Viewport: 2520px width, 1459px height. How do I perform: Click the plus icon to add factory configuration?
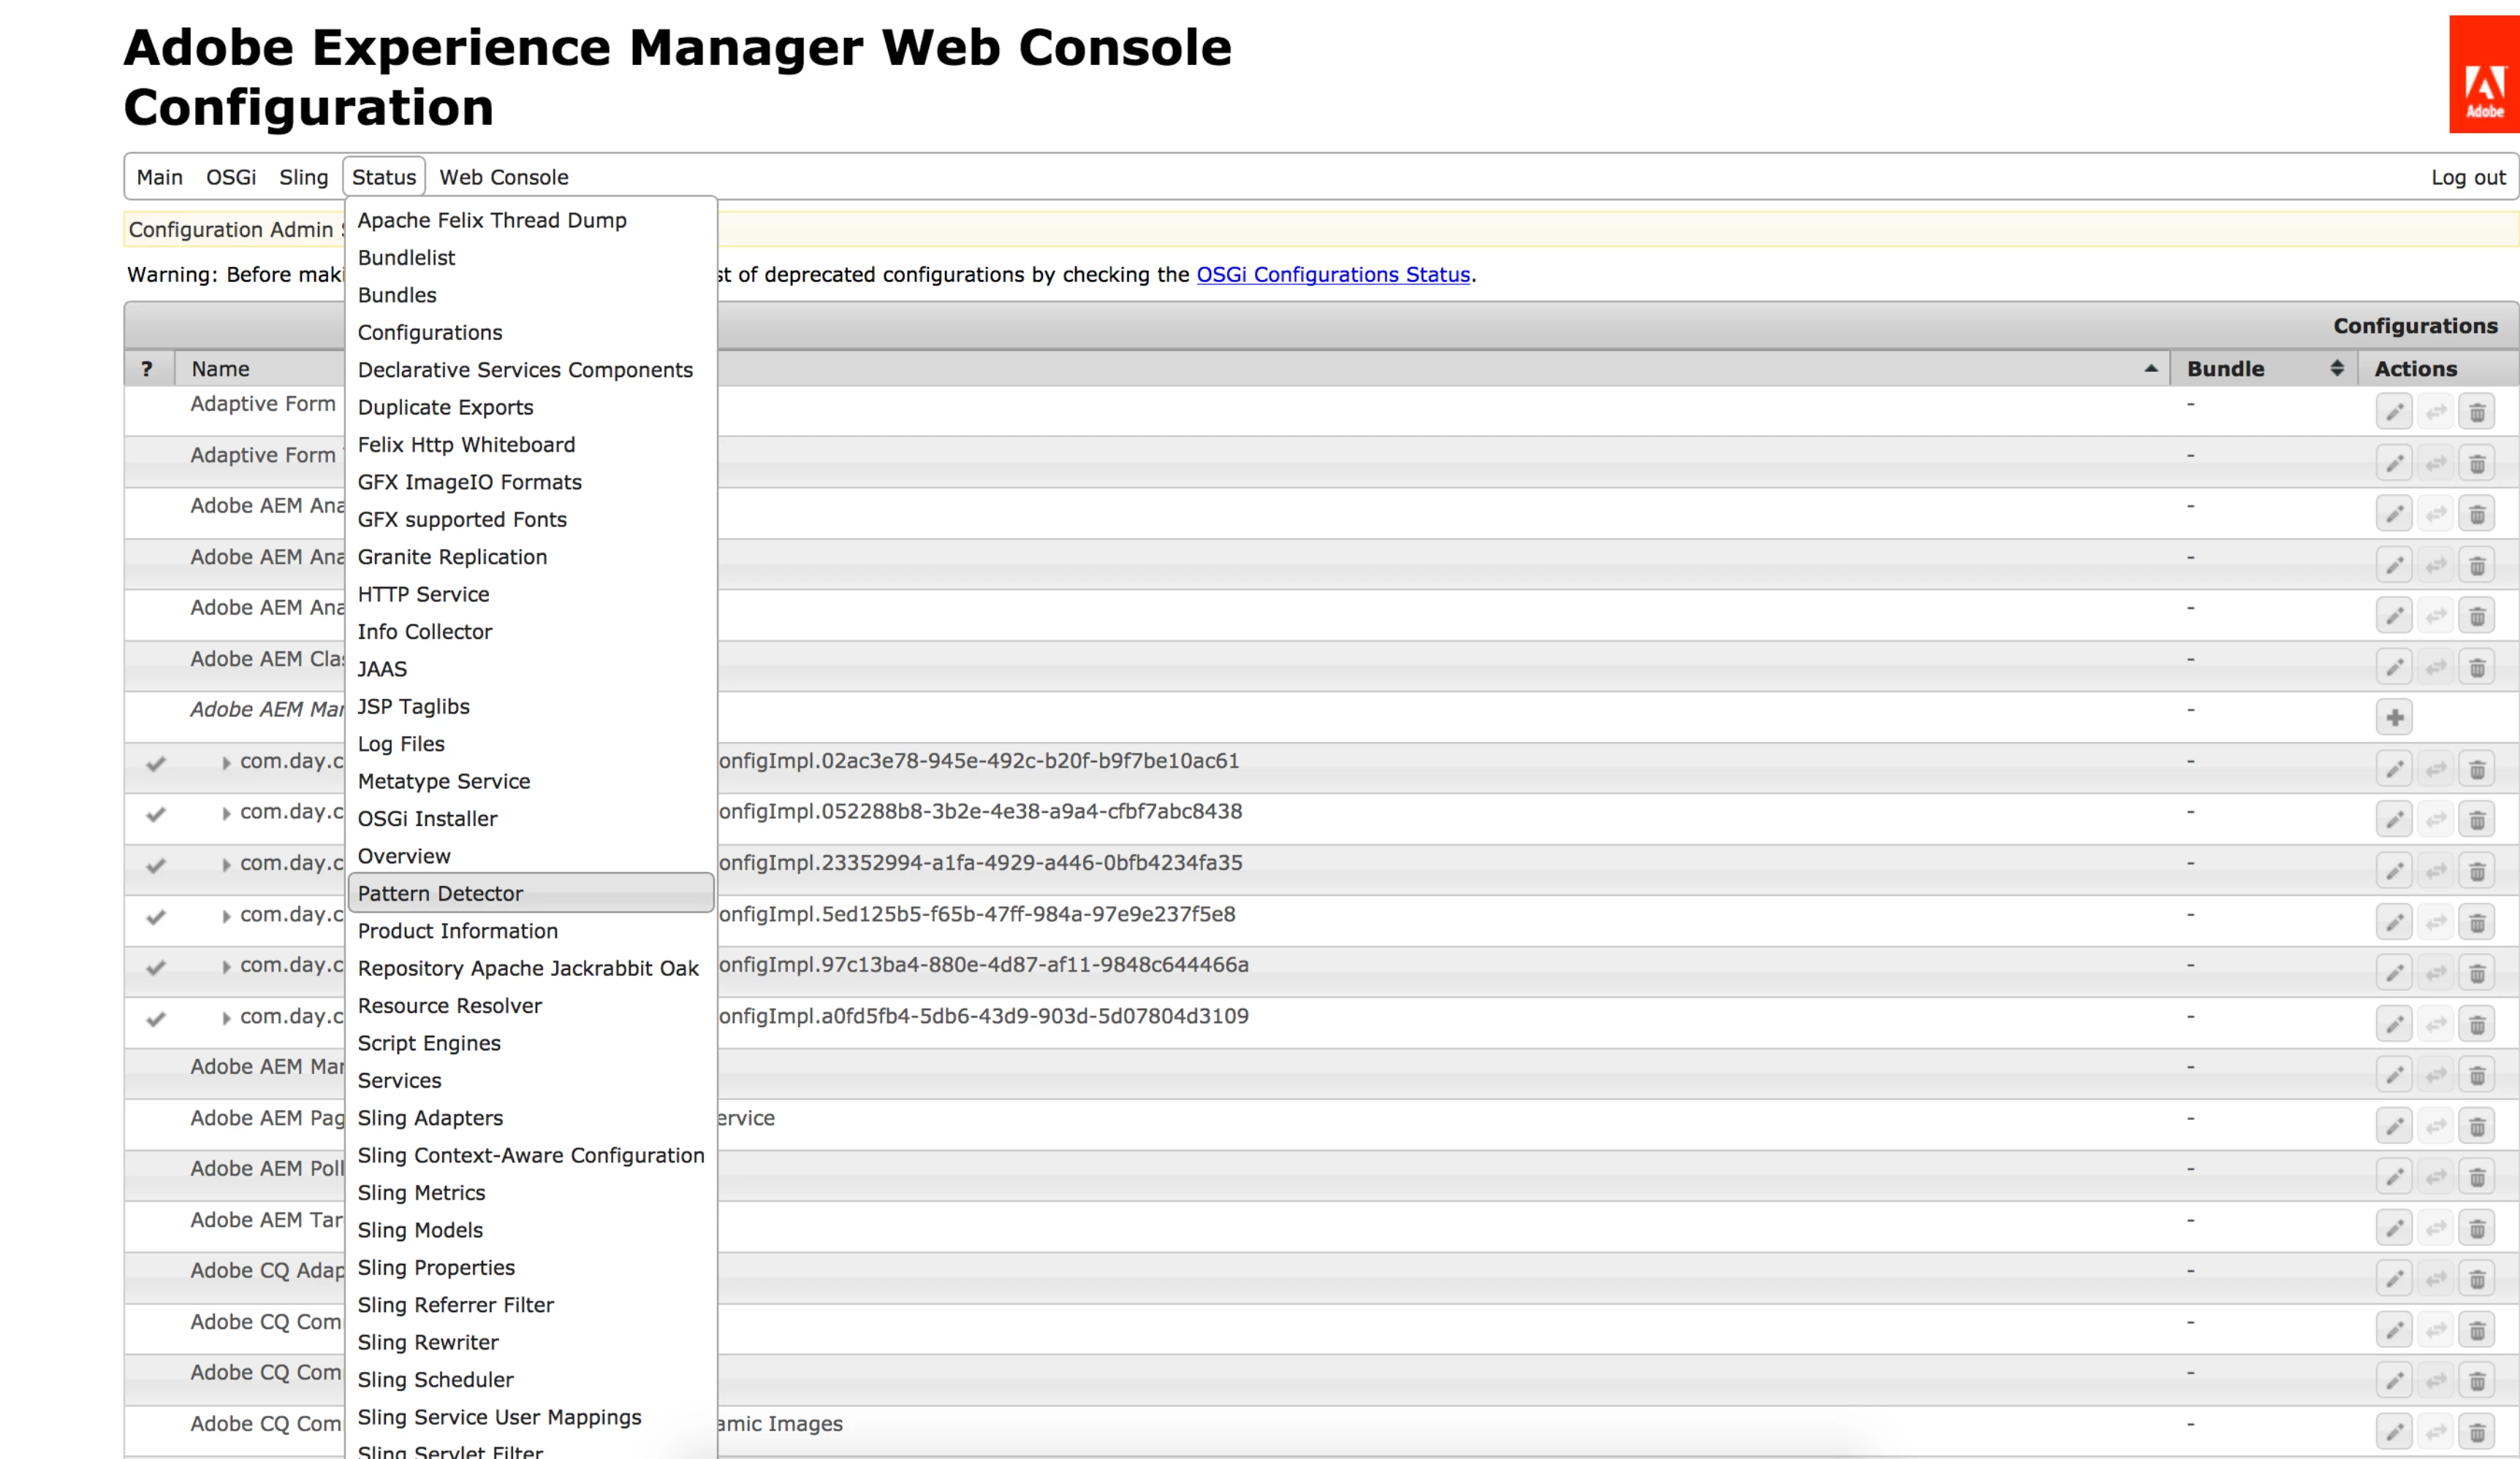coord(2394,717)
